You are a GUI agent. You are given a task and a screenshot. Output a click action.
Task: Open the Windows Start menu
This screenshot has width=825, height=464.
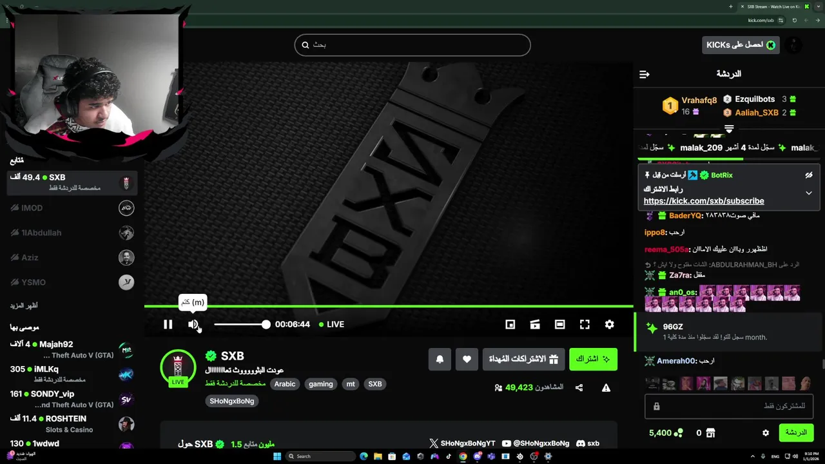point(277,456)
